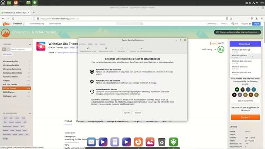Viewport: 265px width, 149px height.
Task: Click the green desktop icon in the top panel
Action: (9, 3)
